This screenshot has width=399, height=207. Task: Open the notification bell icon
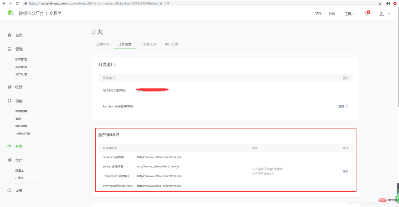[366, 14]
